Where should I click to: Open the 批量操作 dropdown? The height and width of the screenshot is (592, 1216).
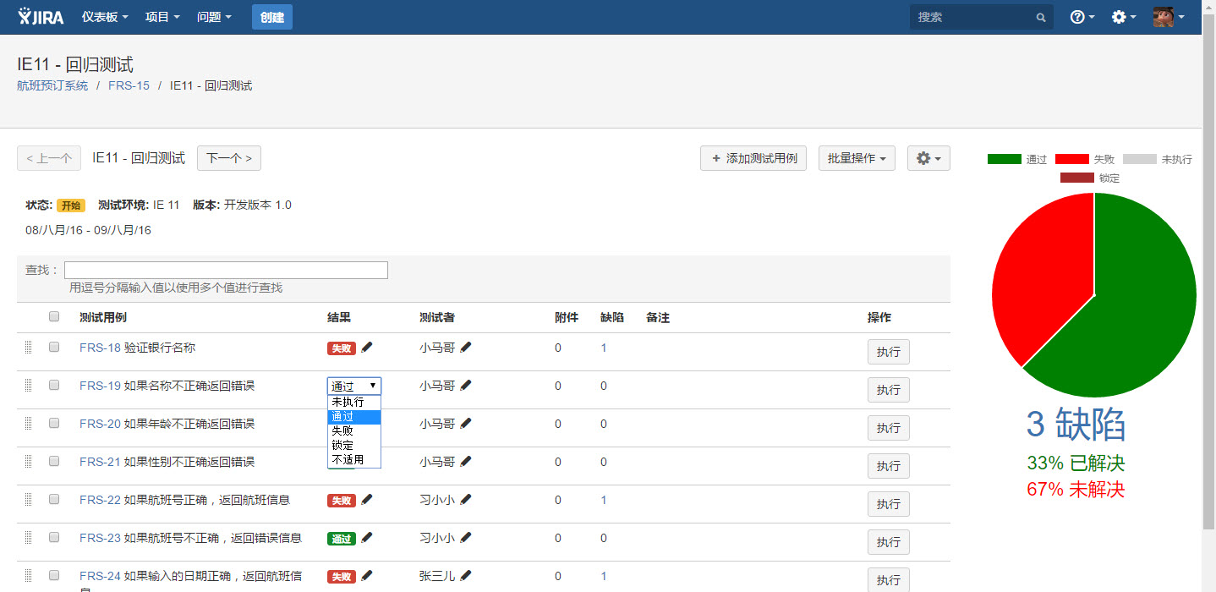(x=857, y=158)
